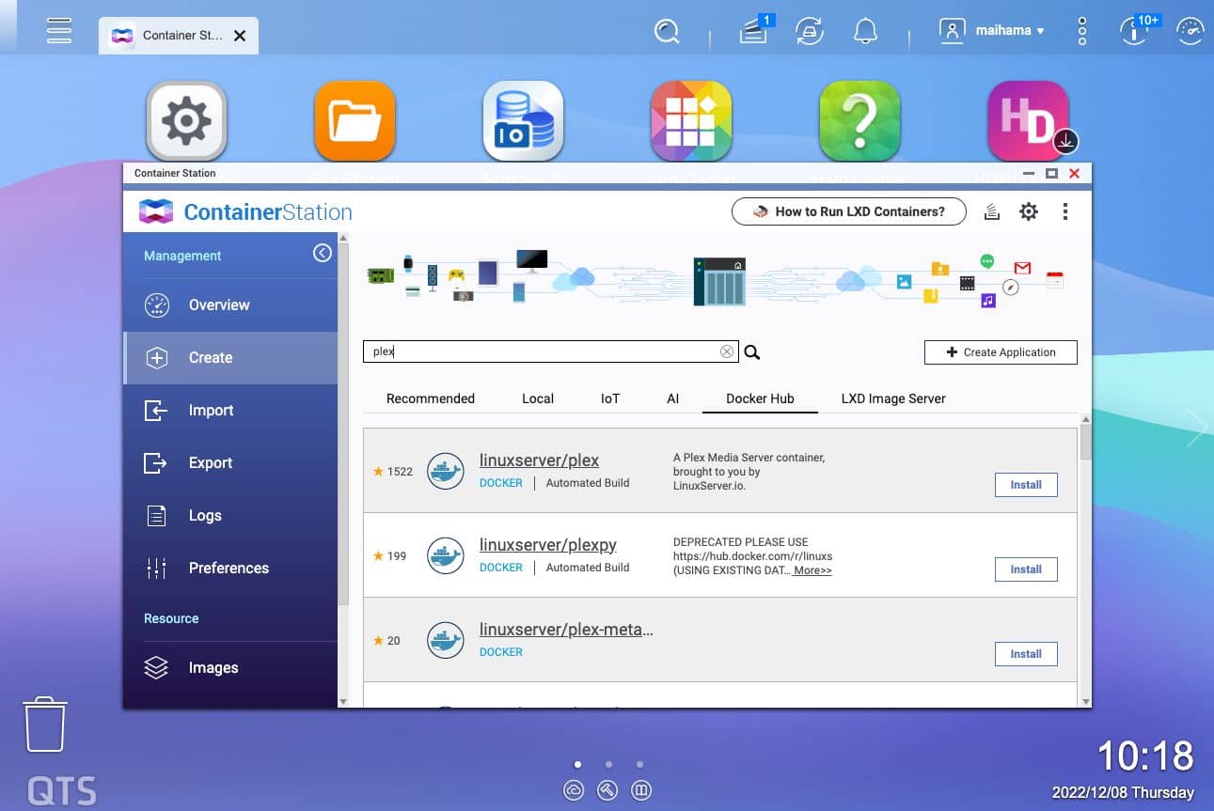This screenshot has height=811, width=1214.
Task: Install linuxserver/plexpy image
Action: pyautogui.click(x=1026, y=569)
